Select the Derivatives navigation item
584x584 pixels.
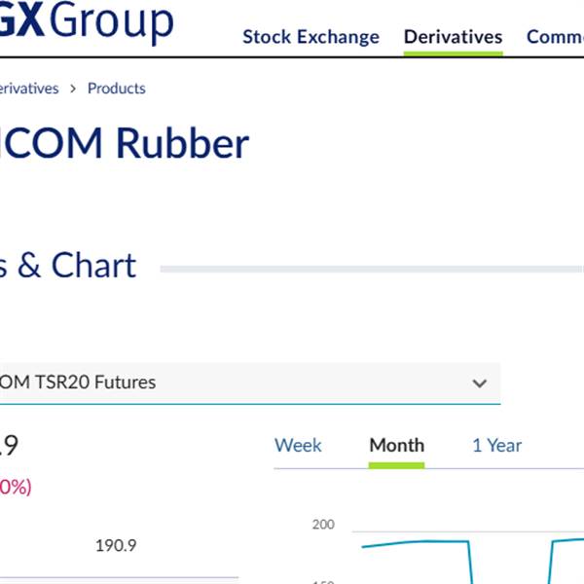click(x=453, y=37)
